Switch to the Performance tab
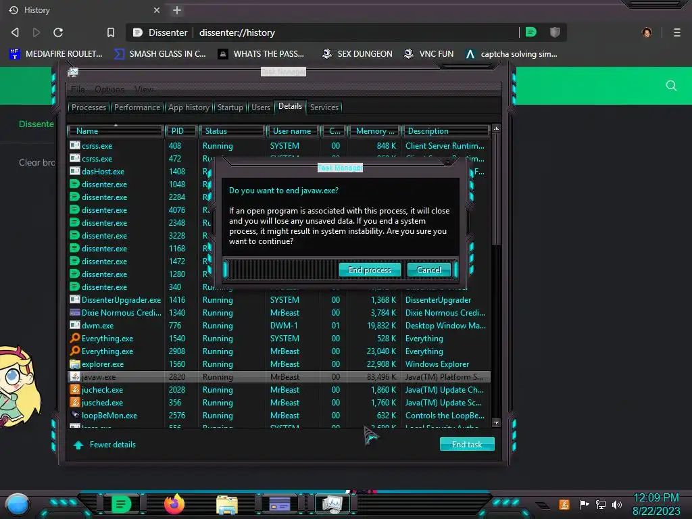 tap(137, 107)
